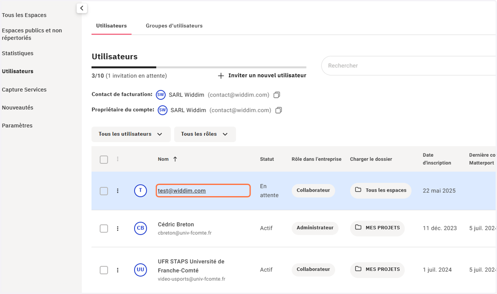Image resolution: width=497 pixels, height=294 pixels.
Task: Click Rôle dans l'entreprise column header
Action: point(316,159)
